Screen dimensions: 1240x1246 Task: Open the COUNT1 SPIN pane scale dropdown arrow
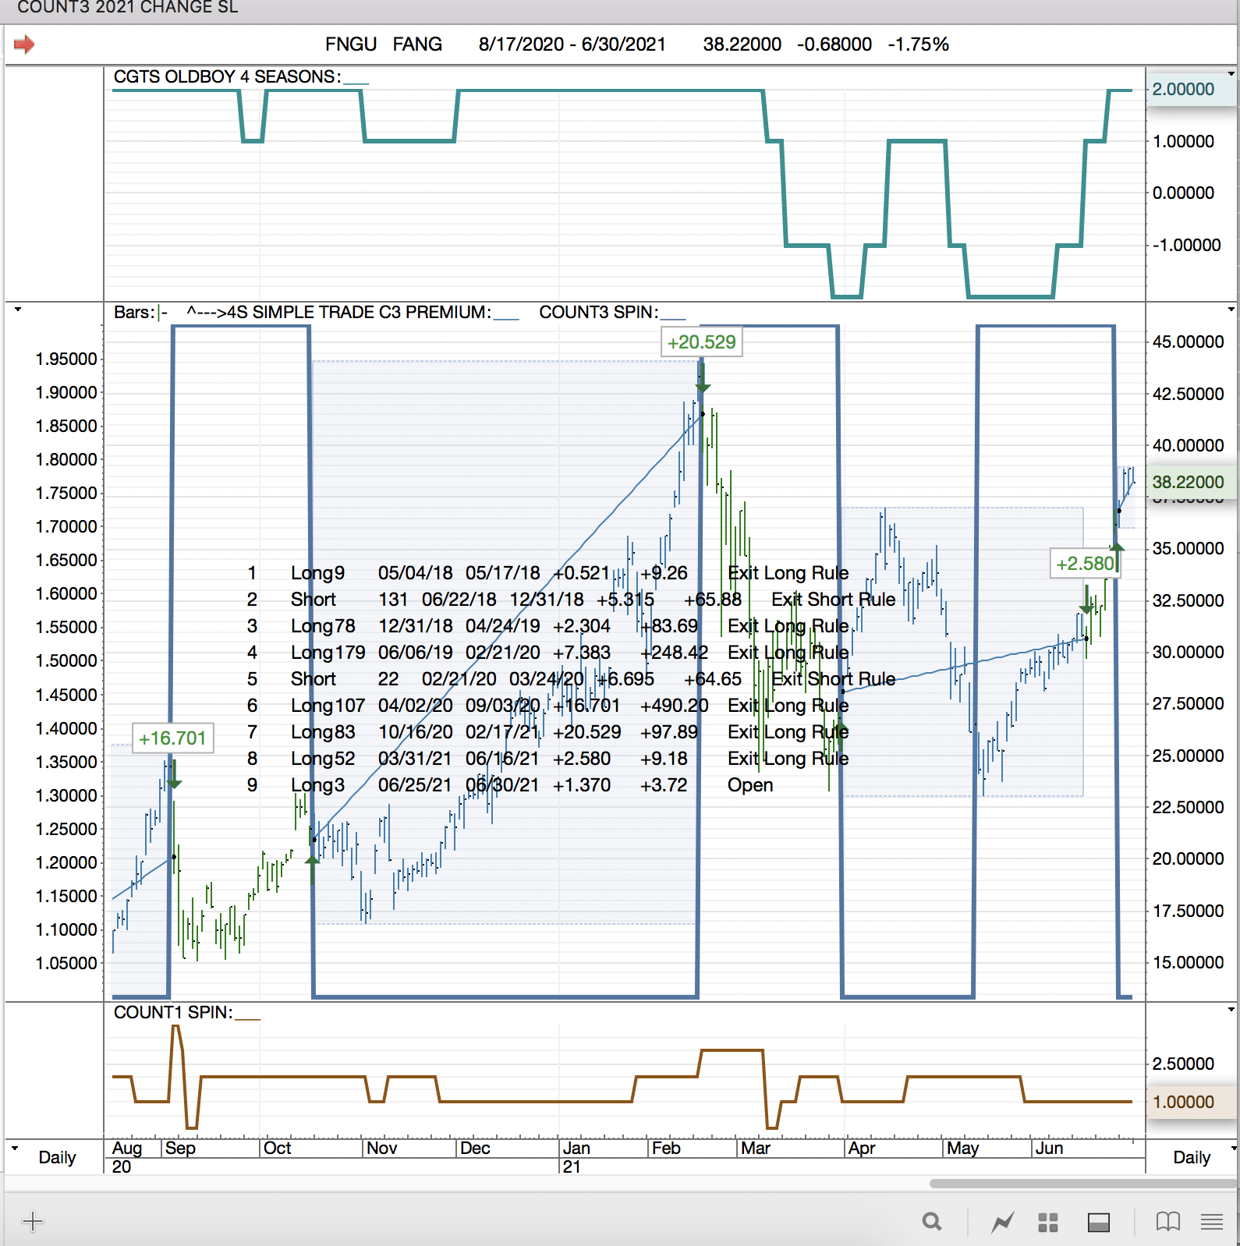tap(1231, 1010)
